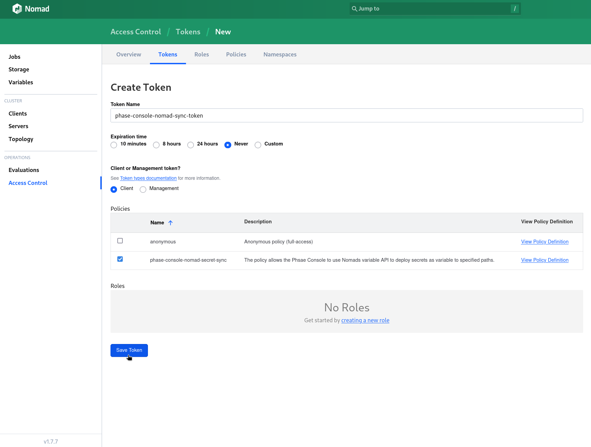Switch to the Overview tab
This screenshot has width=591, height=447.
pos(129,54)
